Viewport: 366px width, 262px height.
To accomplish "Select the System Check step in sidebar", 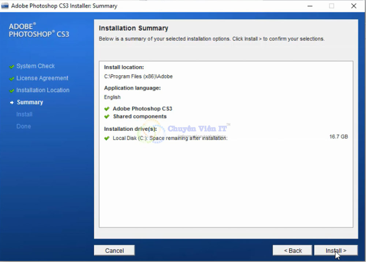I will point(36,66).
